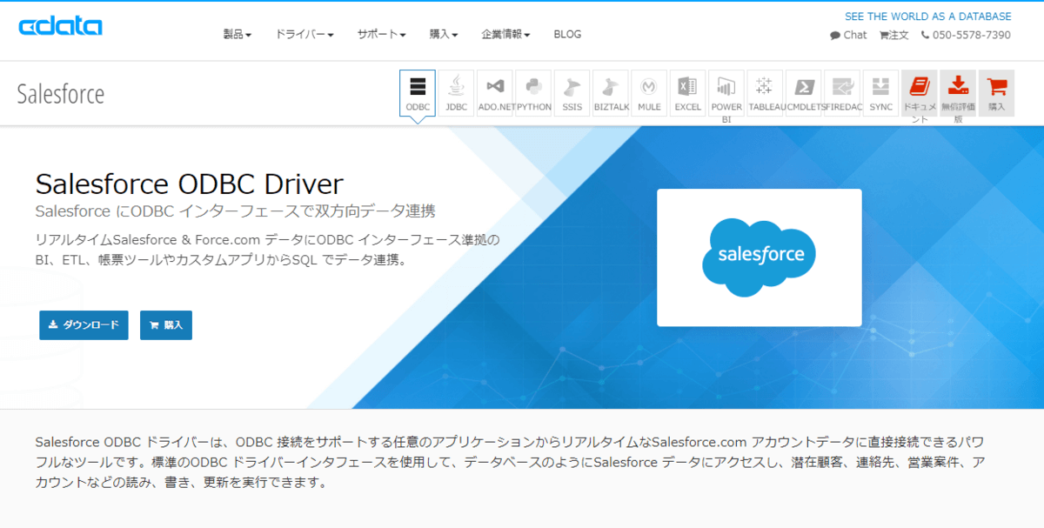The height and width of the screenshot is (528, 1044).
Task: Choose the BizTalk adapter icon
Action: [x=611, y=93]
